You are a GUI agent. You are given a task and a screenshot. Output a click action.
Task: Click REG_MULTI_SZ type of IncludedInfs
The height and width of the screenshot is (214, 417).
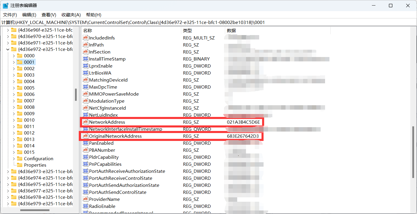point(199,38)
